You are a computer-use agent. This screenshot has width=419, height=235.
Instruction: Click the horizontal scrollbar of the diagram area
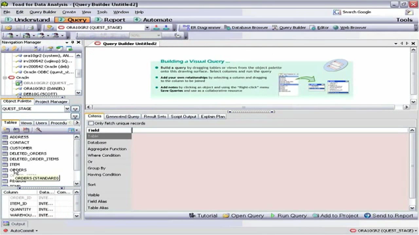point(244,107)
